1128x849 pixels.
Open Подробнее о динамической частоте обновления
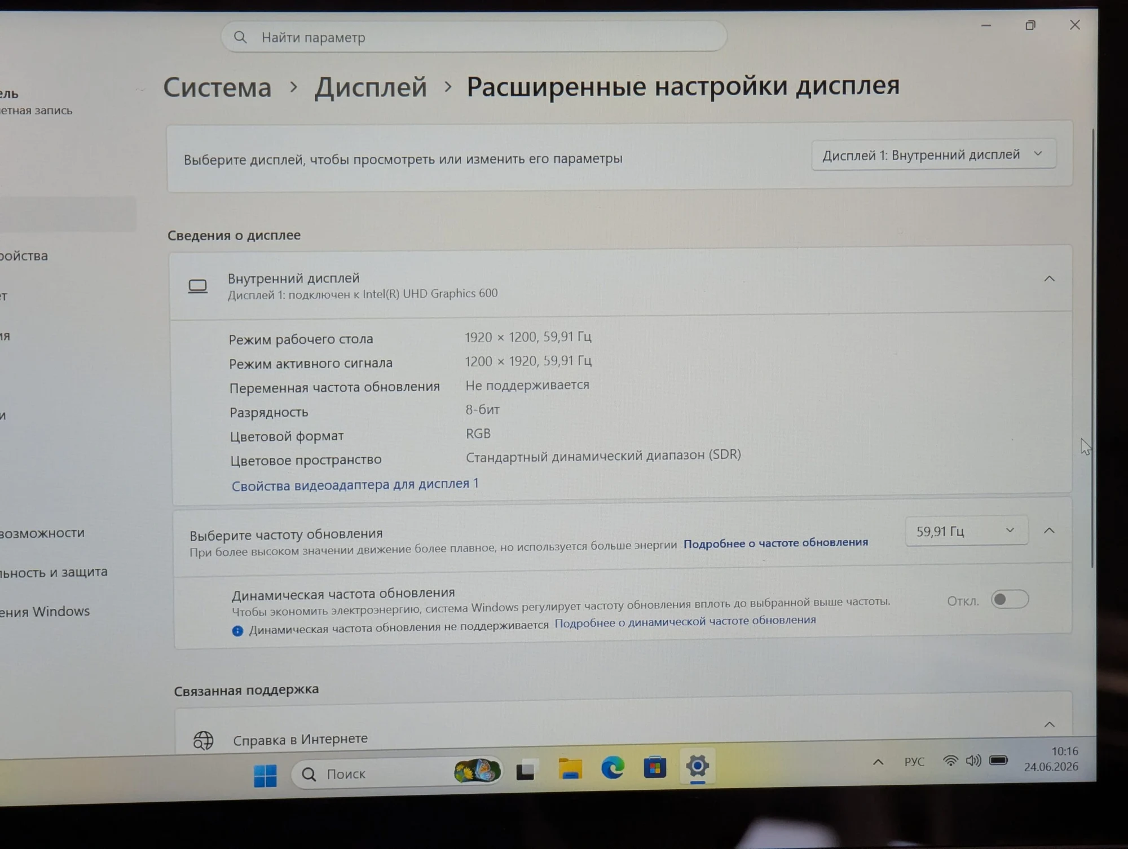coord(685,621)
